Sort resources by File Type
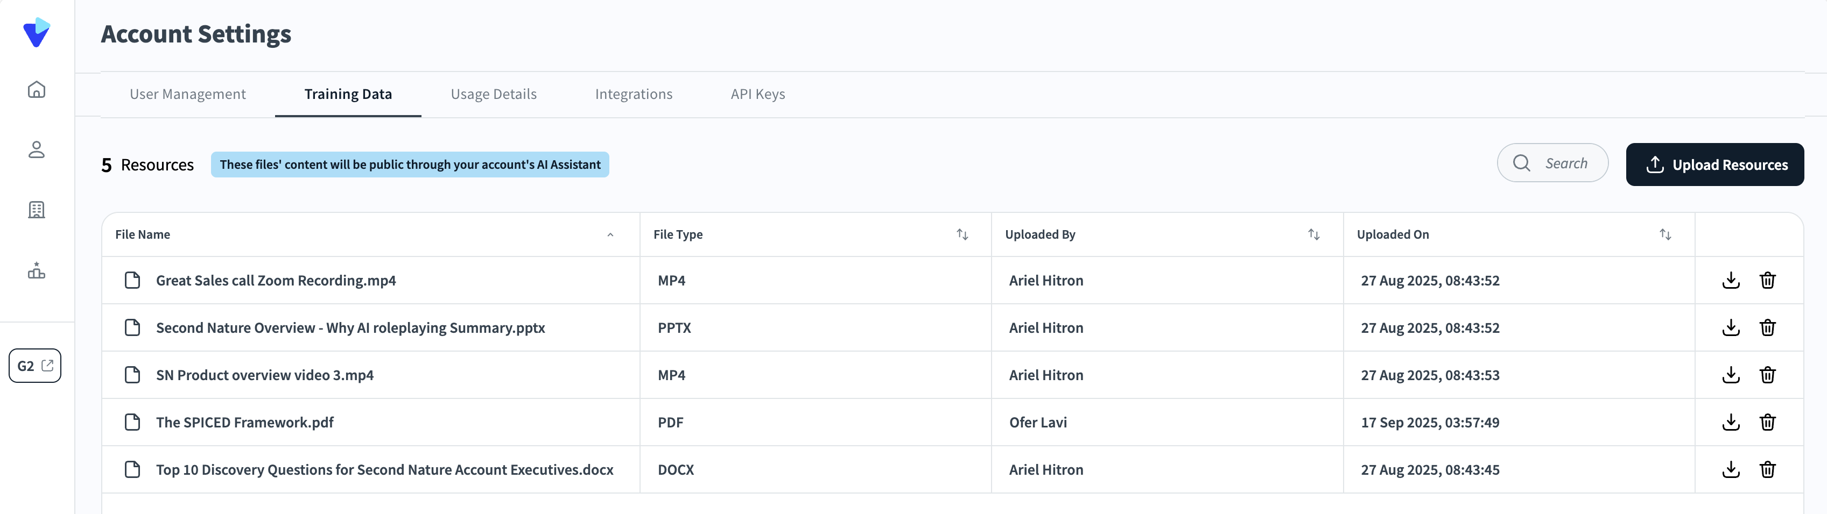Viewport: 1827px width, 514px height. point(962,234)
